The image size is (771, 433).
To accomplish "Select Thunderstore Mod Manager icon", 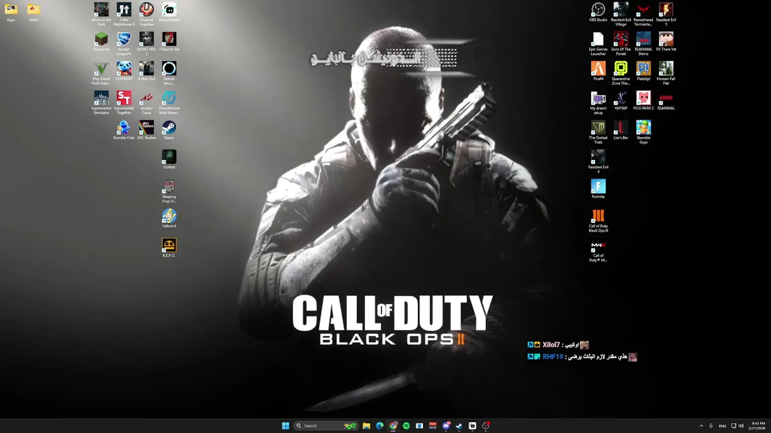I will (169, 103).
